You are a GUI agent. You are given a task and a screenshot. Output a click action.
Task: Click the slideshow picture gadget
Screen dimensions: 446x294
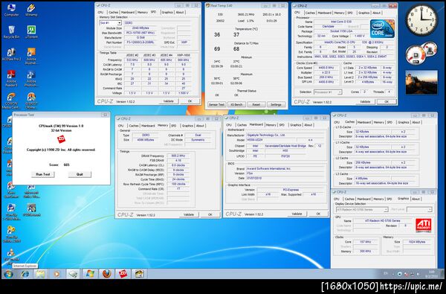(421, 83)
